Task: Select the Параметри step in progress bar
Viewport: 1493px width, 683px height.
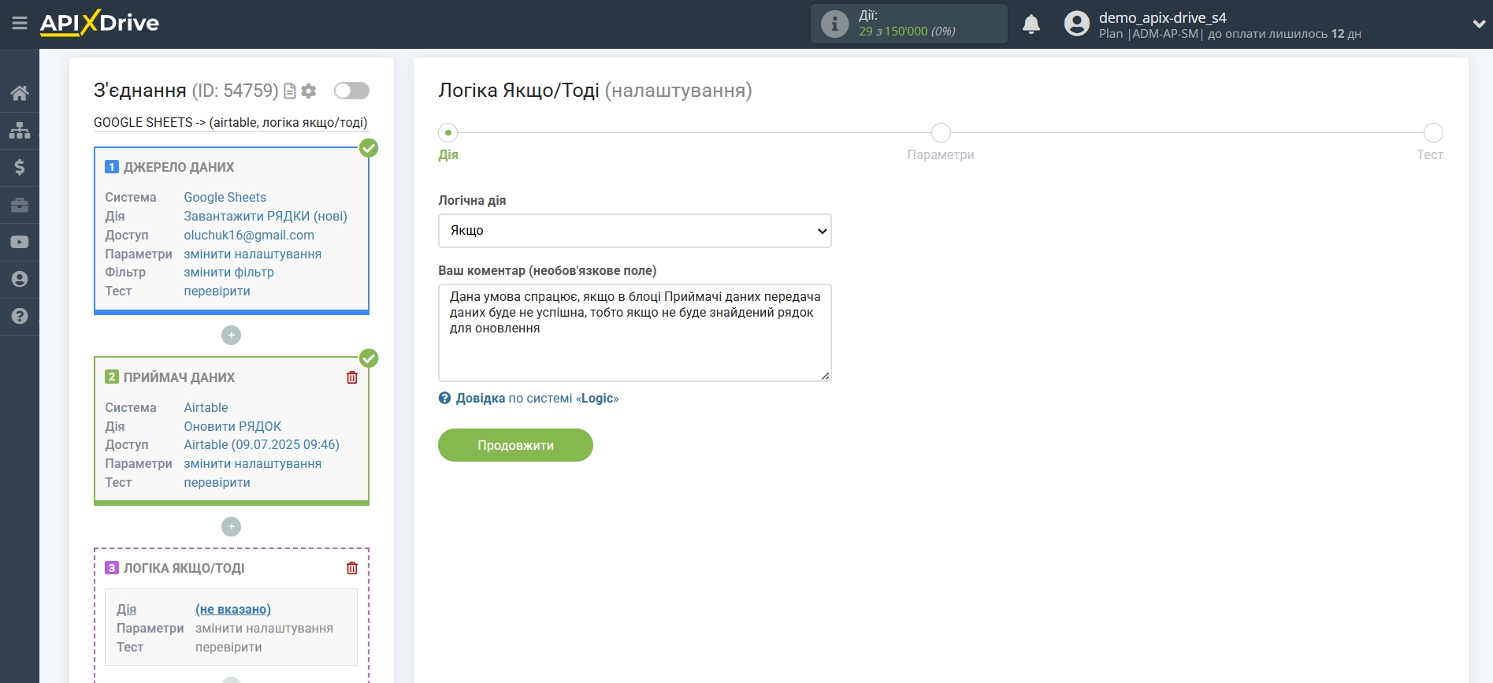Action: (941, 133)
